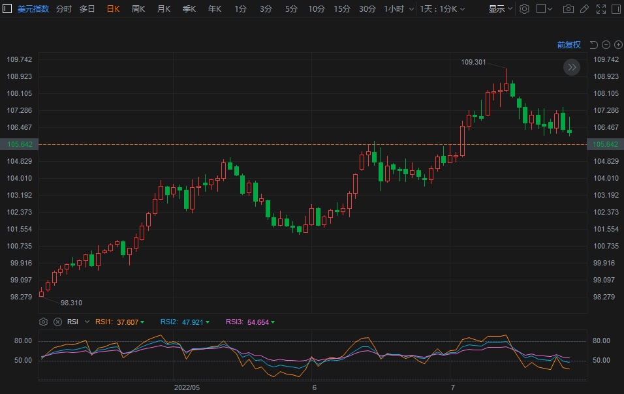Take a chart screenshot with camera icon
This screenshot has width=624, height=394.
tap(569, 9)
